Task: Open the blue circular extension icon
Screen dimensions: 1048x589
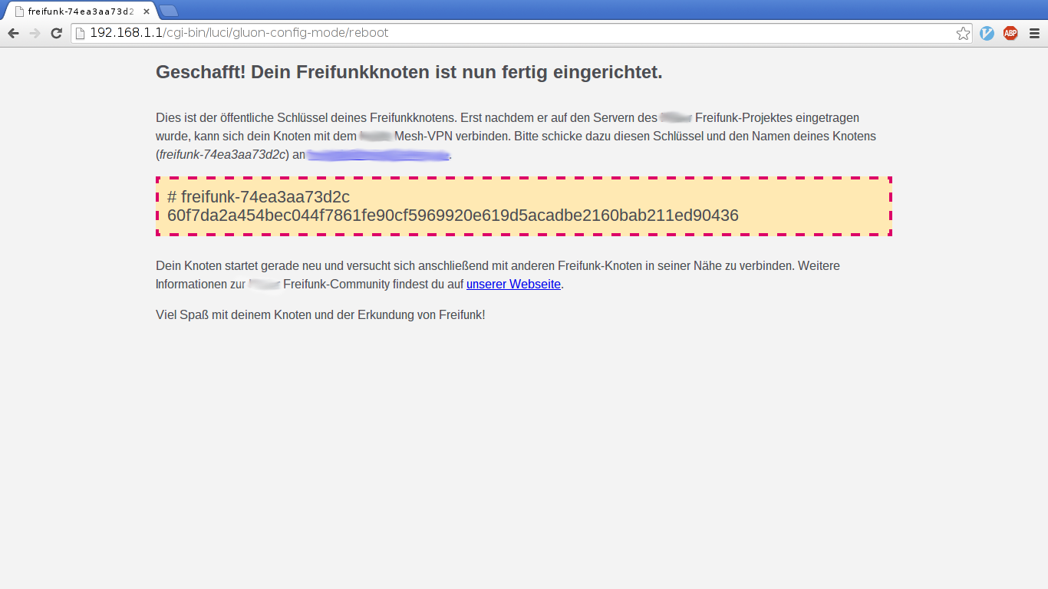Action: (987, 33)
